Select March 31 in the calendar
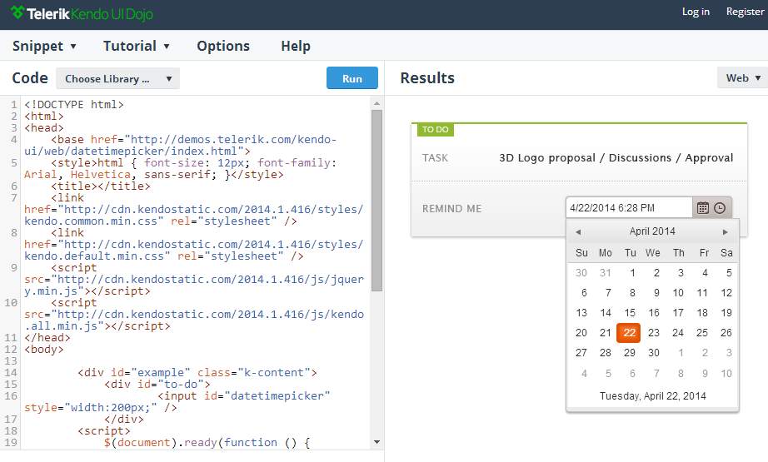The height and width of the screenshot is (462, 768). [606, 273]
